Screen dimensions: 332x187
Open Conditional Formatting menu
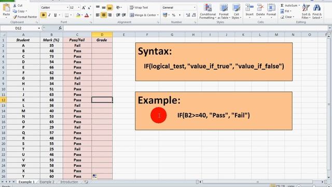(208, 11)
